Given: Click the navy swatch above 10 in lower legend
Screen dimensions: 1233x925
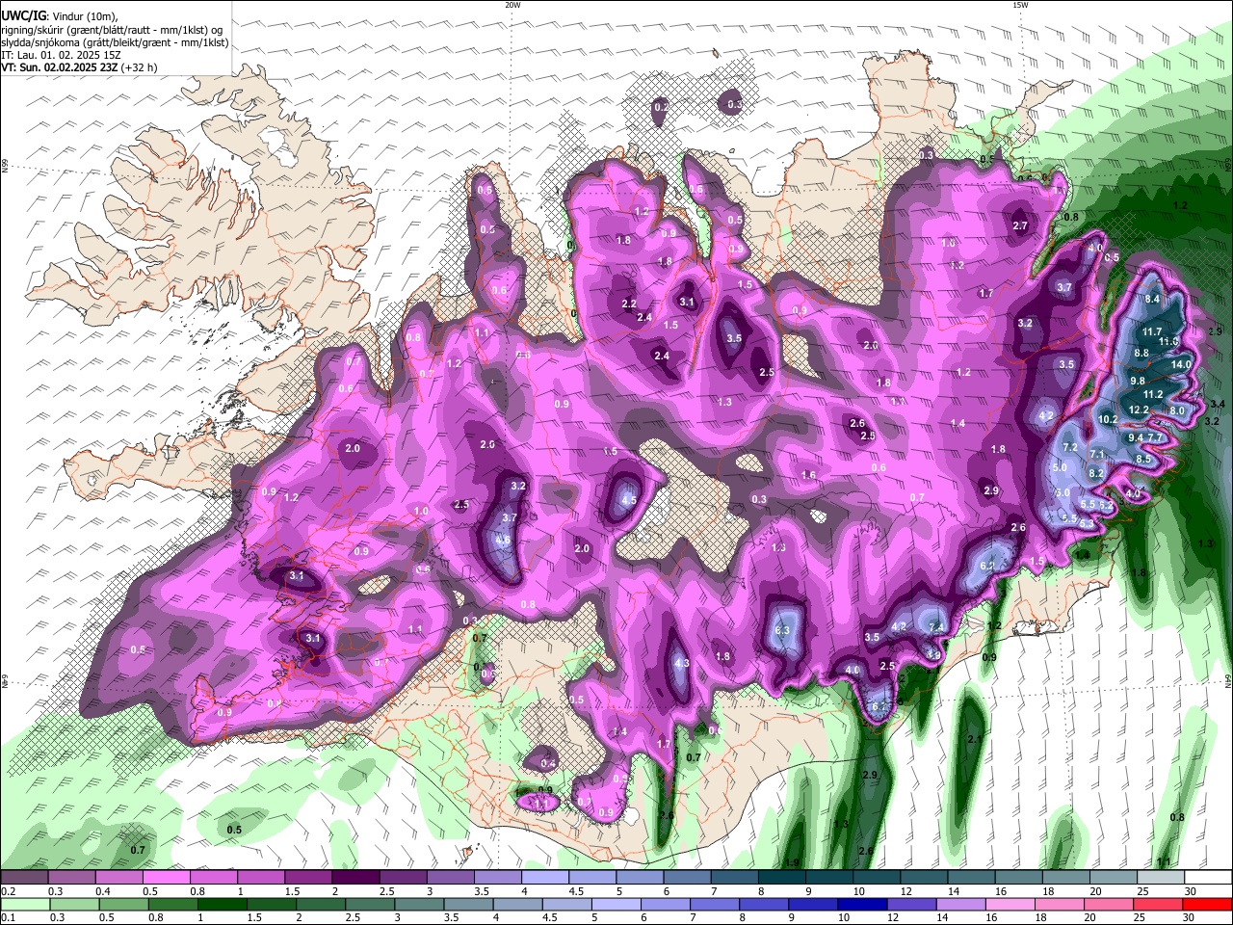Looking at the screenshot, I should [x=862, y=905].
